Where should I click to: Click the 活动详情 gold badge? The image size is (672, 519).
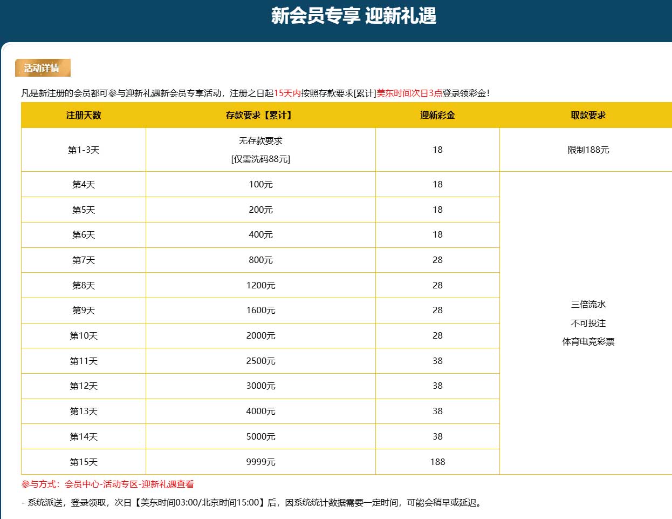tap(43, 68)
